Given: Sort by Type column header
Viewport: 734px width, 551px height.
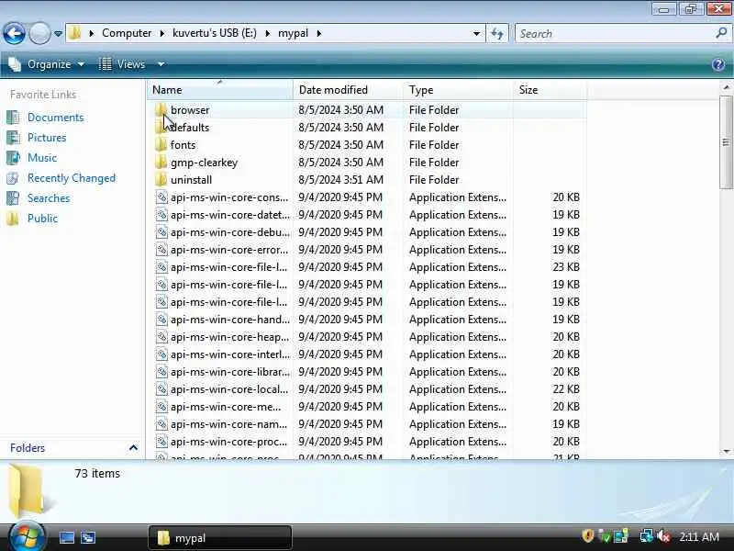Looking at the screenshot, I should 458,89.
